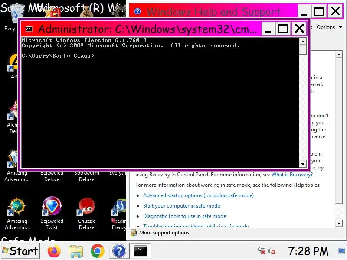
Task: Click the command prompt line C:\Users\Santy Claus>
Action: click(x=58, y=56)
